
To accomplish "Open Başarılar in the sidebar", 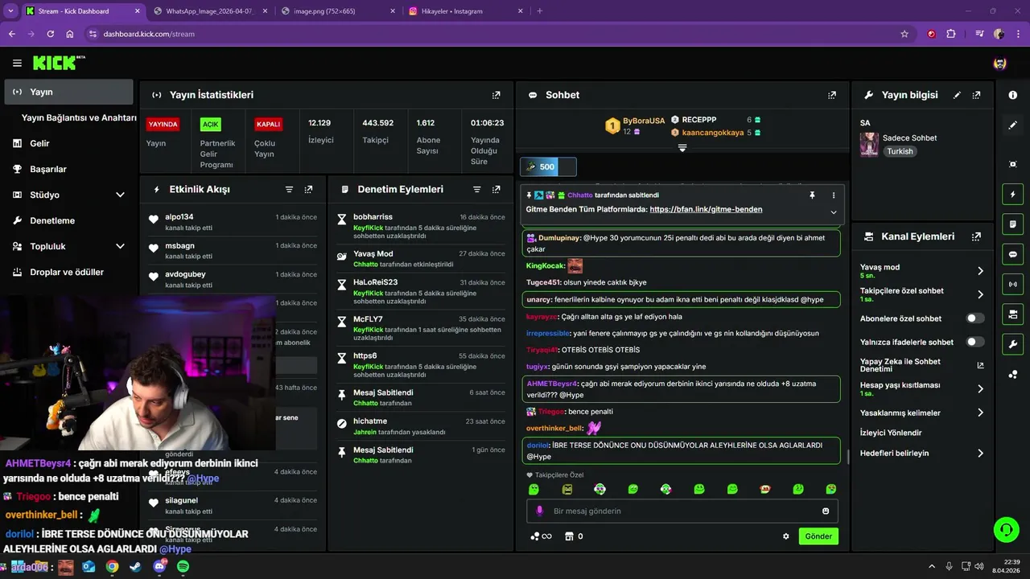I will point(68,169).
